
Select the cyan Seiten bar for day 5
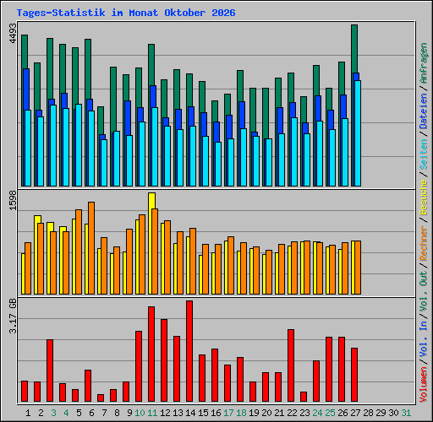(79, 145)
